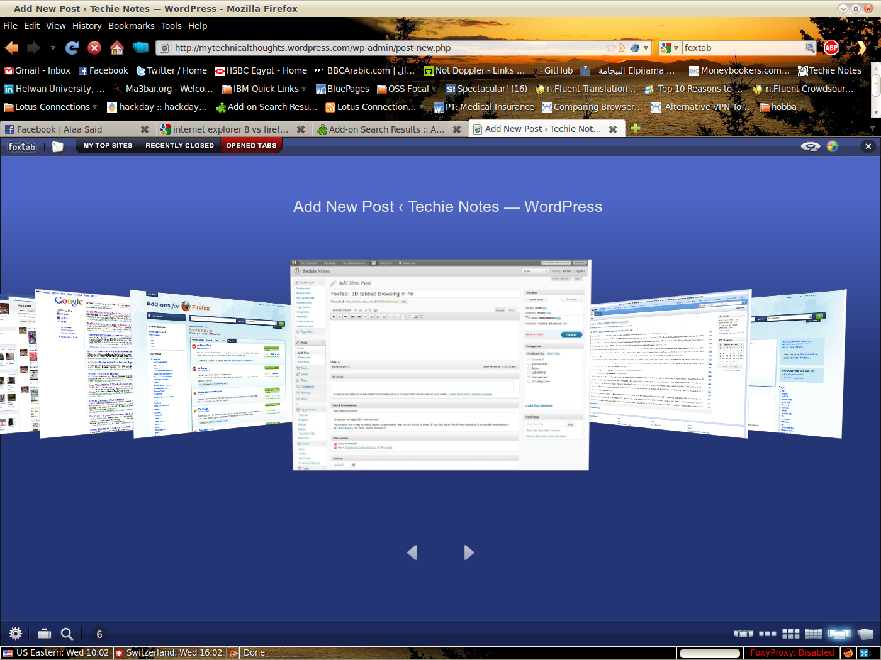The image size is (881, 660).
Task: Open FoxTab settings gear
Action: [16, 634]
